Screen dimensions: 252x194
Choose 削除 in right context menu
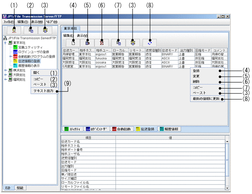pos(207,82)
